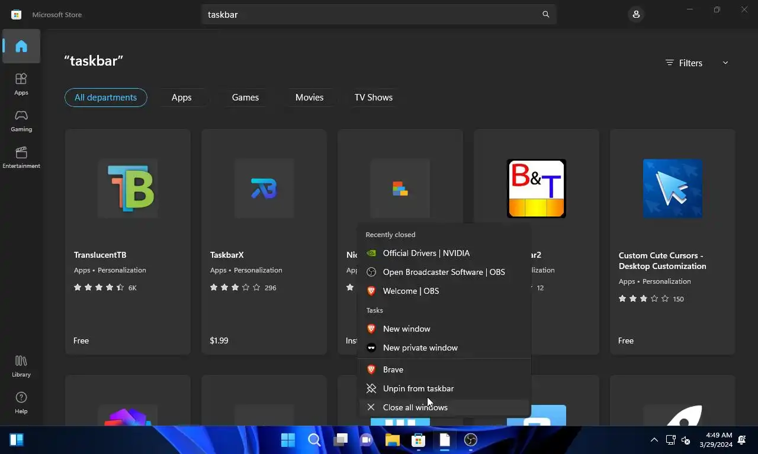Viewport: 758px width, 454px height.
Task: Select All departments filter tab
Action: (x=105, y=98)
